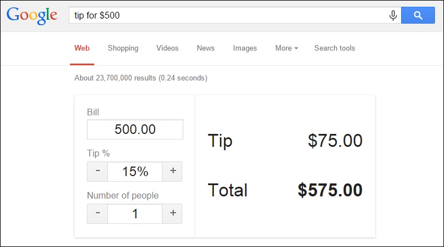Viewport: 444px width, 247px height.
Task: Add a person with plus button
Action: click(x=172, y=214)
